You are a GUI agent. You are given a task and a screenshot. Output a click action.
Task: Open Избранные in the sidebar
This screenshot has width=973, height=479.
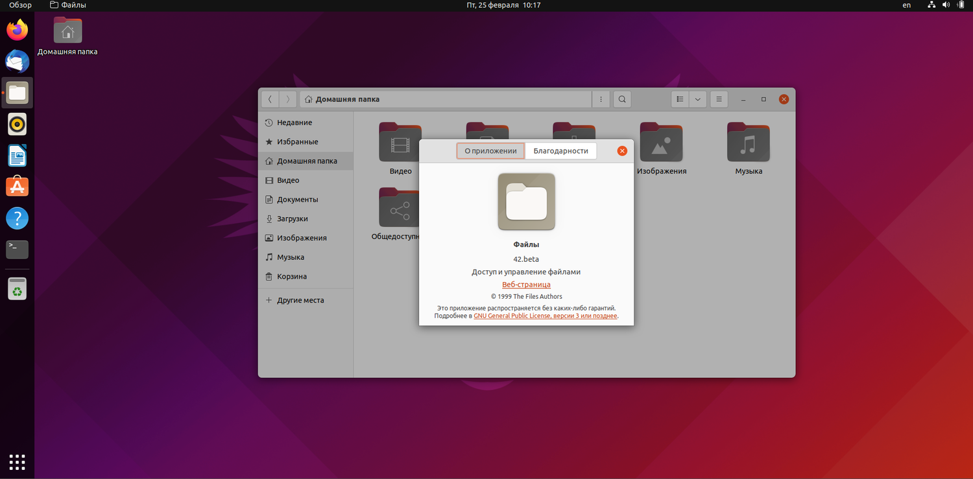point(306,141)
